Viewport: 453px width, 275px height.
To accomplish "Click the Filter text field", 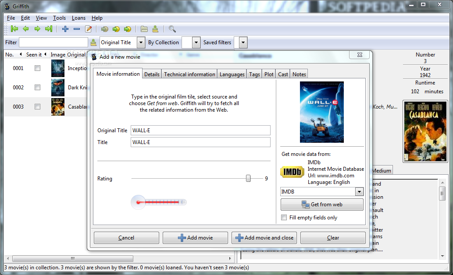I will click(54, 42).
